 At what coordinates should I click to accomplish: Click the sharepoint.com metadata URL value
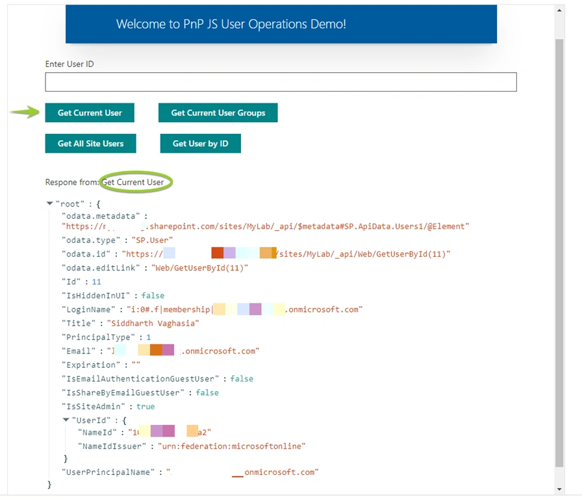click(x=266, y=227)
